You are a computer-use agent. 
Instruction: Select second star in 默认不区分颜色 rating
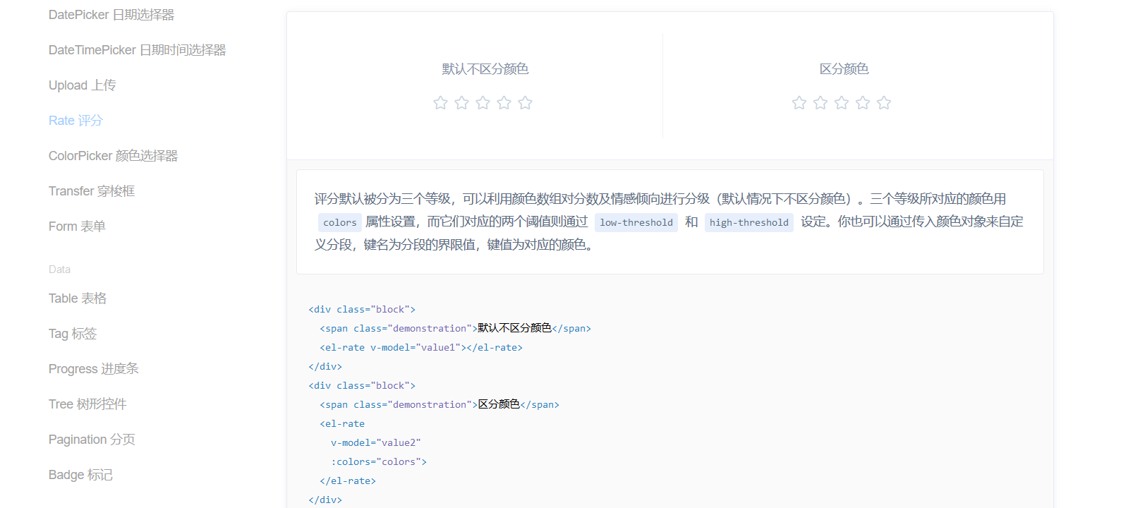[461, 103]
